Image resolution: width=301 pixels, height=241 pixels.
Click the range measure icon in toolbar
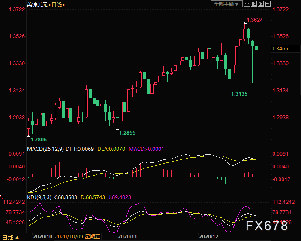[253, 4]
